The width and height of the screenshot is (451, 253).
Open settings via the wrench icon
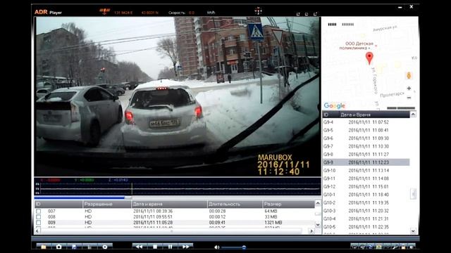click(395, 247)
